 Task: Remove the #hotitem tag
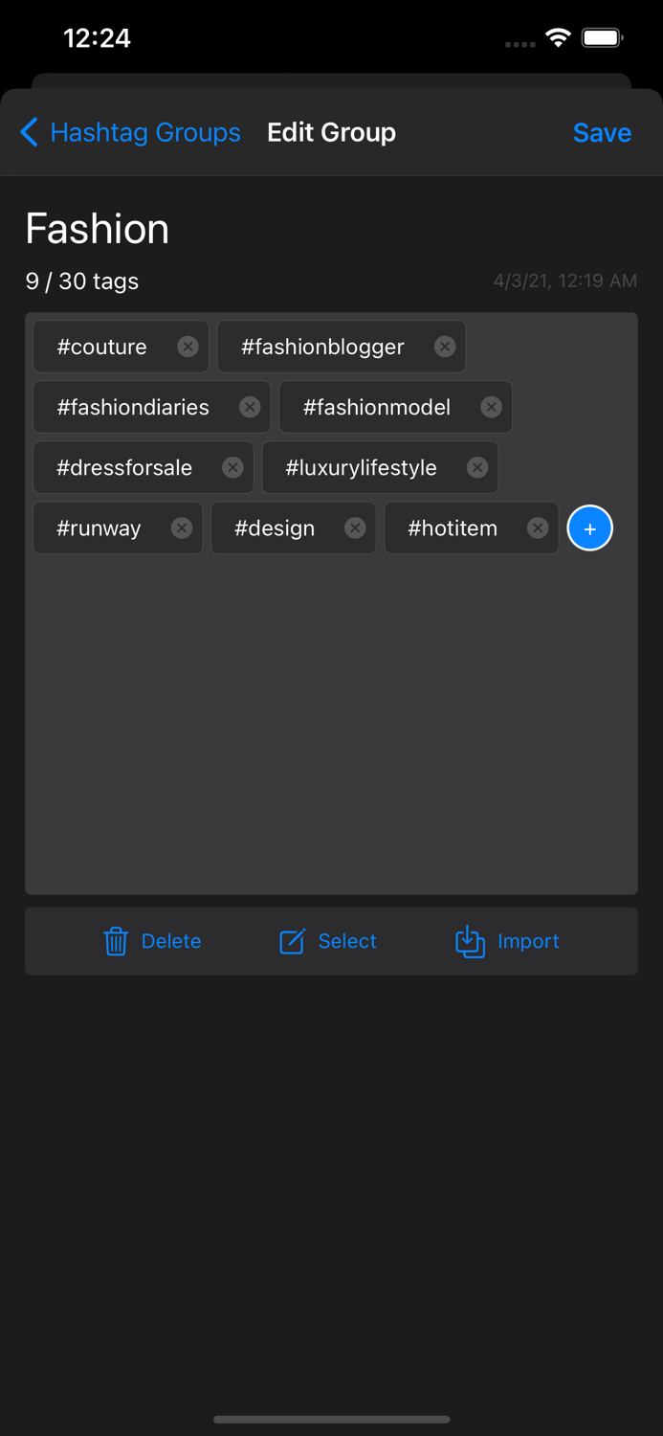(x=537, y=527)
